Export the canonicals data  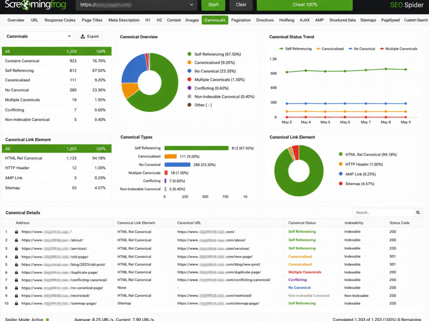click(90, 36)
